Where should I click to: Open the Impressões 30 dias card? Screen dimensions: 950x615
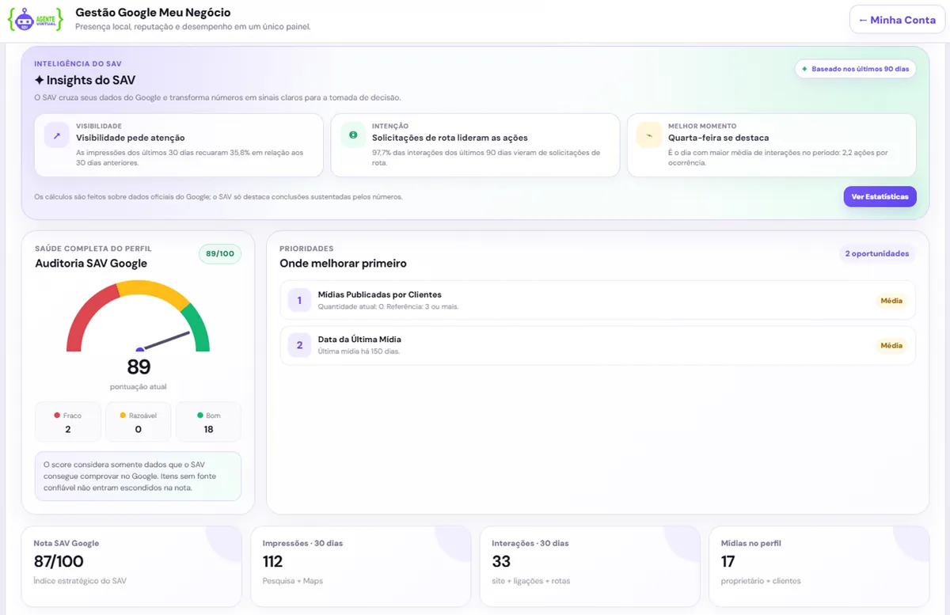coord(361,566)
